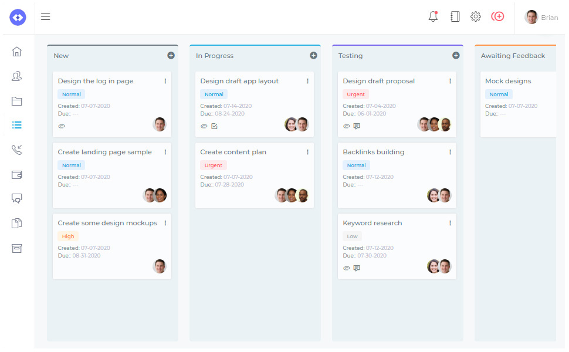This screenshot has height=352, width=569.
Task: Click the In Progress column header
Action: 215,56
